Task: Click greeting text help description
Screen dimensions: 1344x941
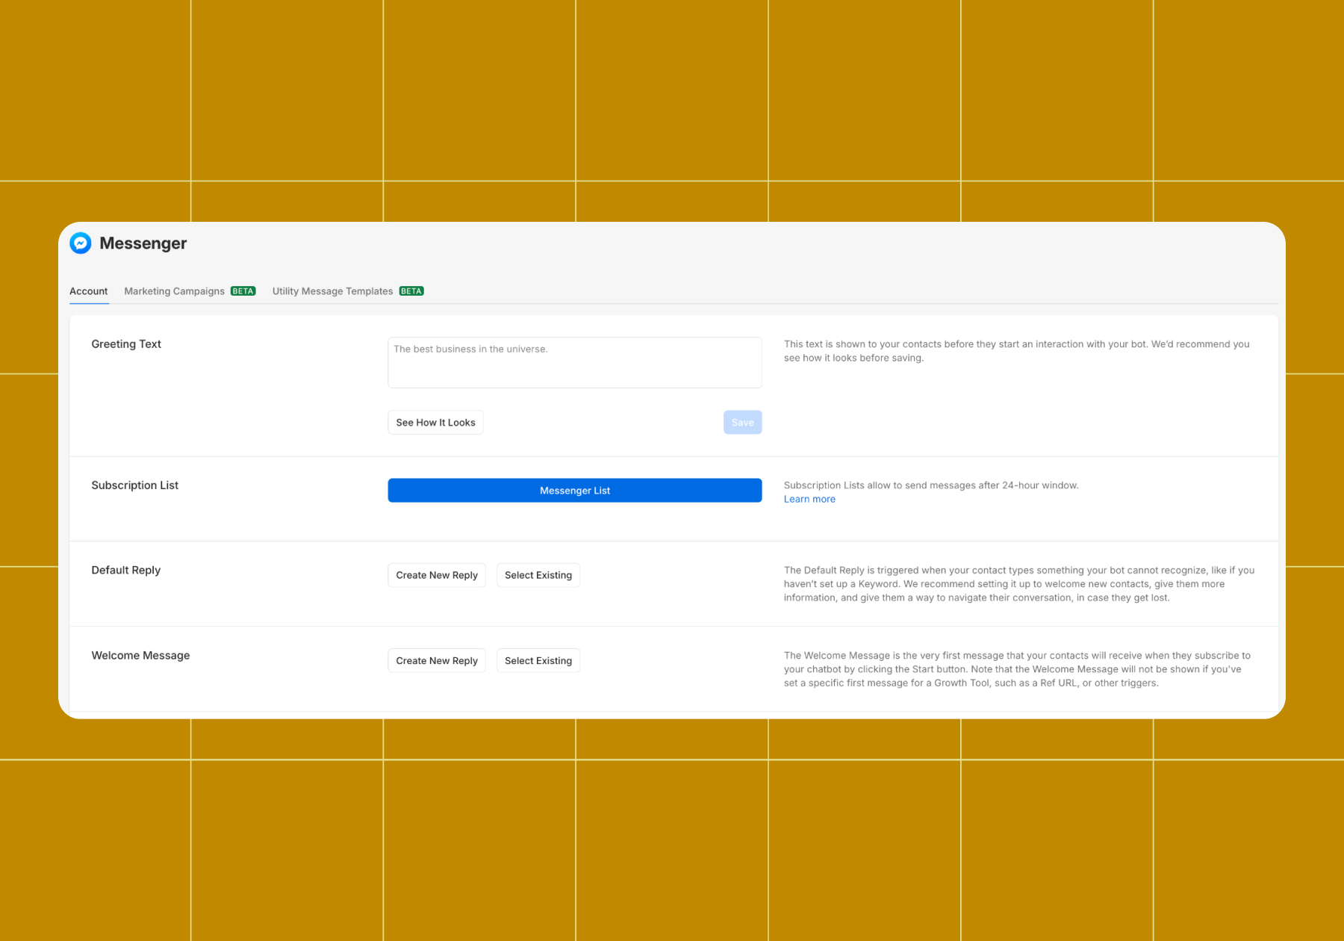Action: tap(1016, 351)
